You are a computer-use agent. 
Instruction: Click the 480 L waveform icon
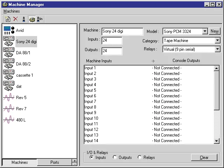point(9,120)
